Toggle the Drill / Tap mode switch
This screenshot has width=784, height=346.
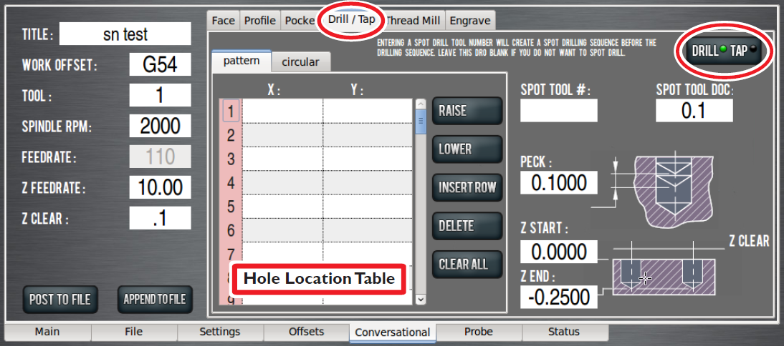724,50
